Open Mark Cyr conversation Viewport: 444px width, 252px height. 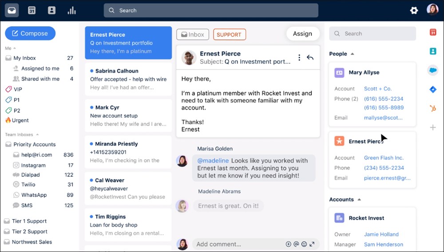coord(128,116)
